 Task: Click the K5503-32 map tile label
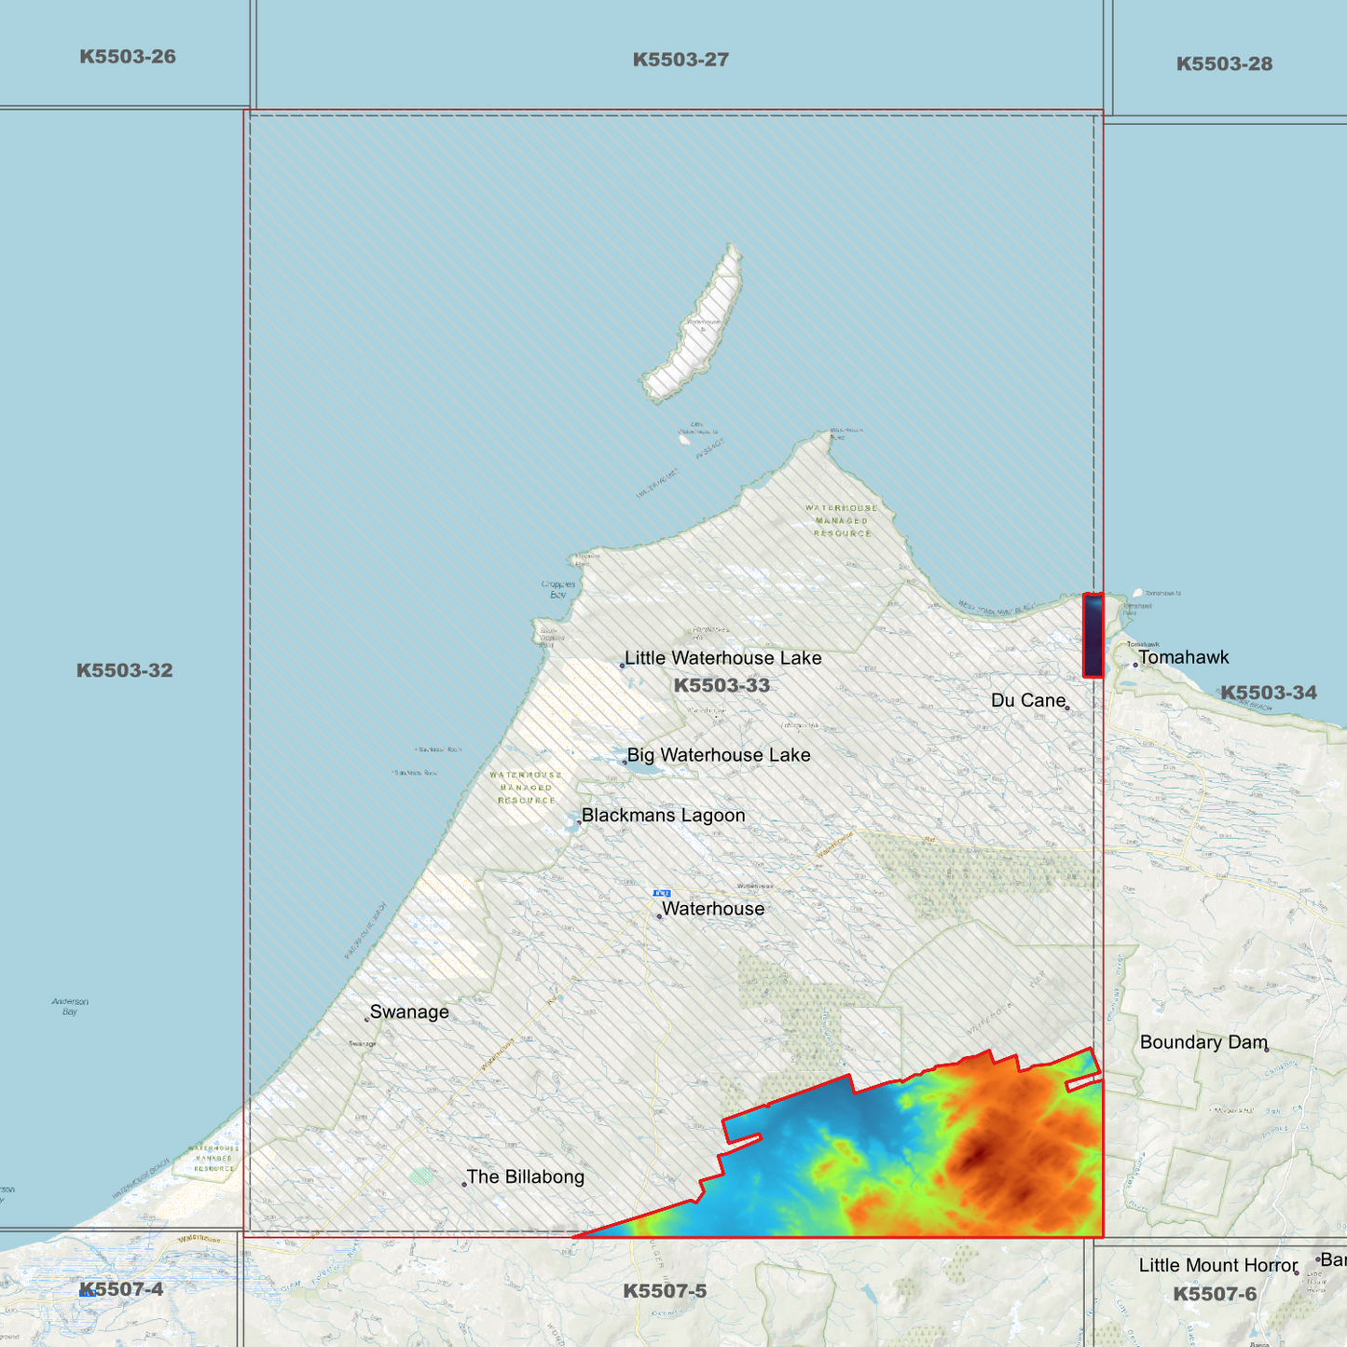tap(124, 670)
